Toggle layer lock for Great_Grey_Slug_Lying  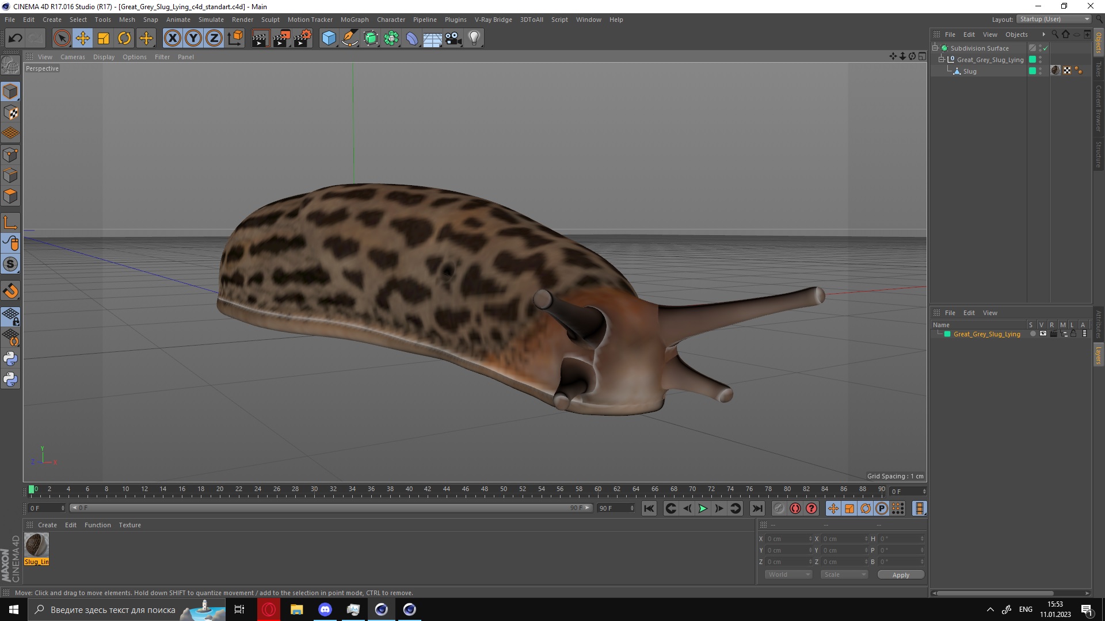coord(1073,333)
